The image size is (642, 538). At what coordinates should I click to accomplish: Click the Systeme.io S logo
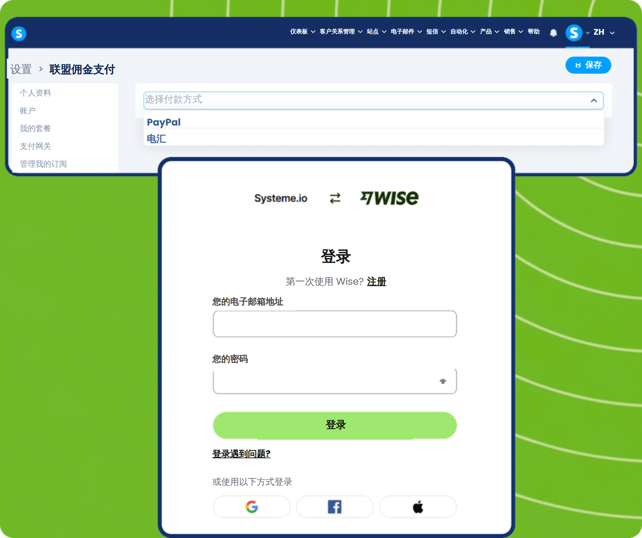19,33
